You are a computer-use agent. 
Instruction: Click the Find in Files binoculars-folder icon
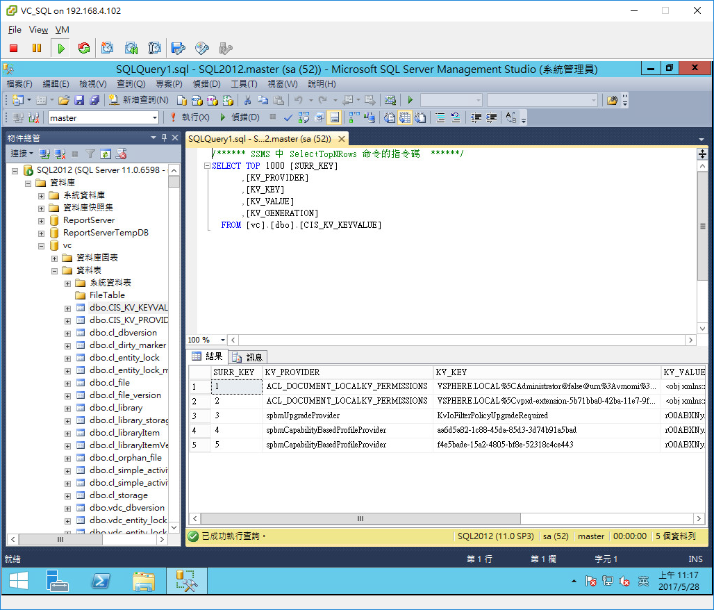(612, 100)
